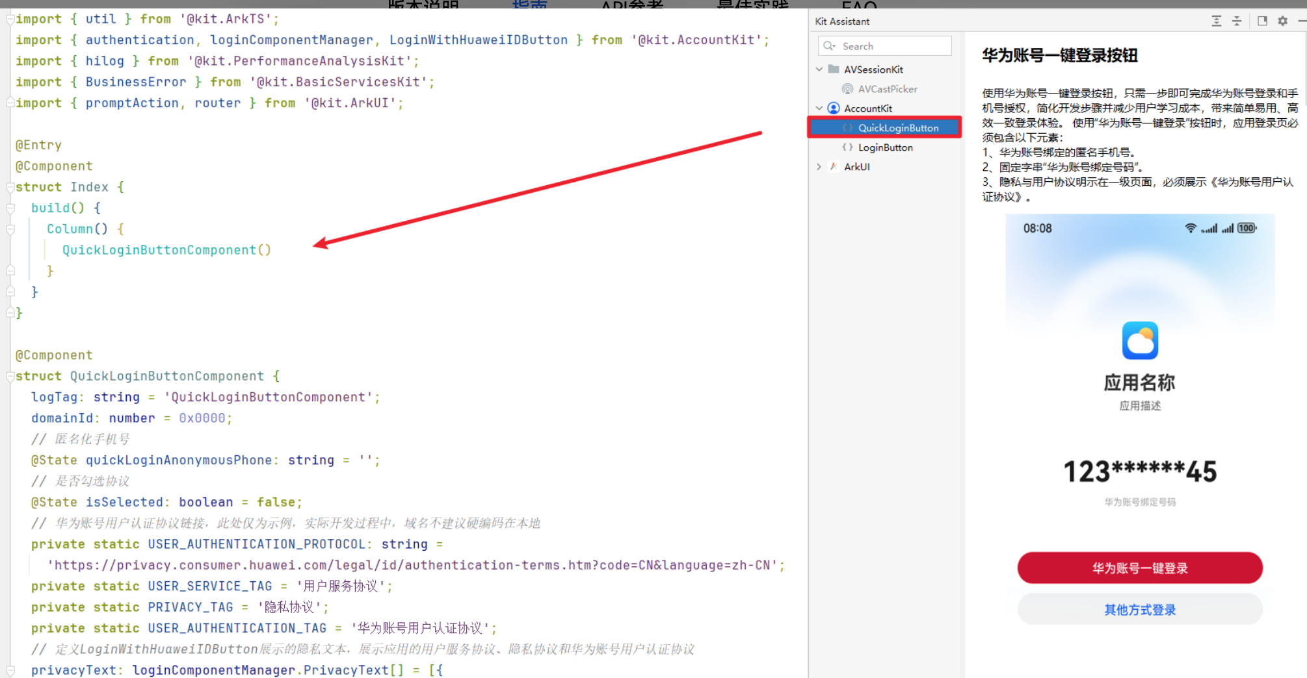Collapse the AVSessionKit tree node
1307x678 pixels.
[x=819, y=69]
